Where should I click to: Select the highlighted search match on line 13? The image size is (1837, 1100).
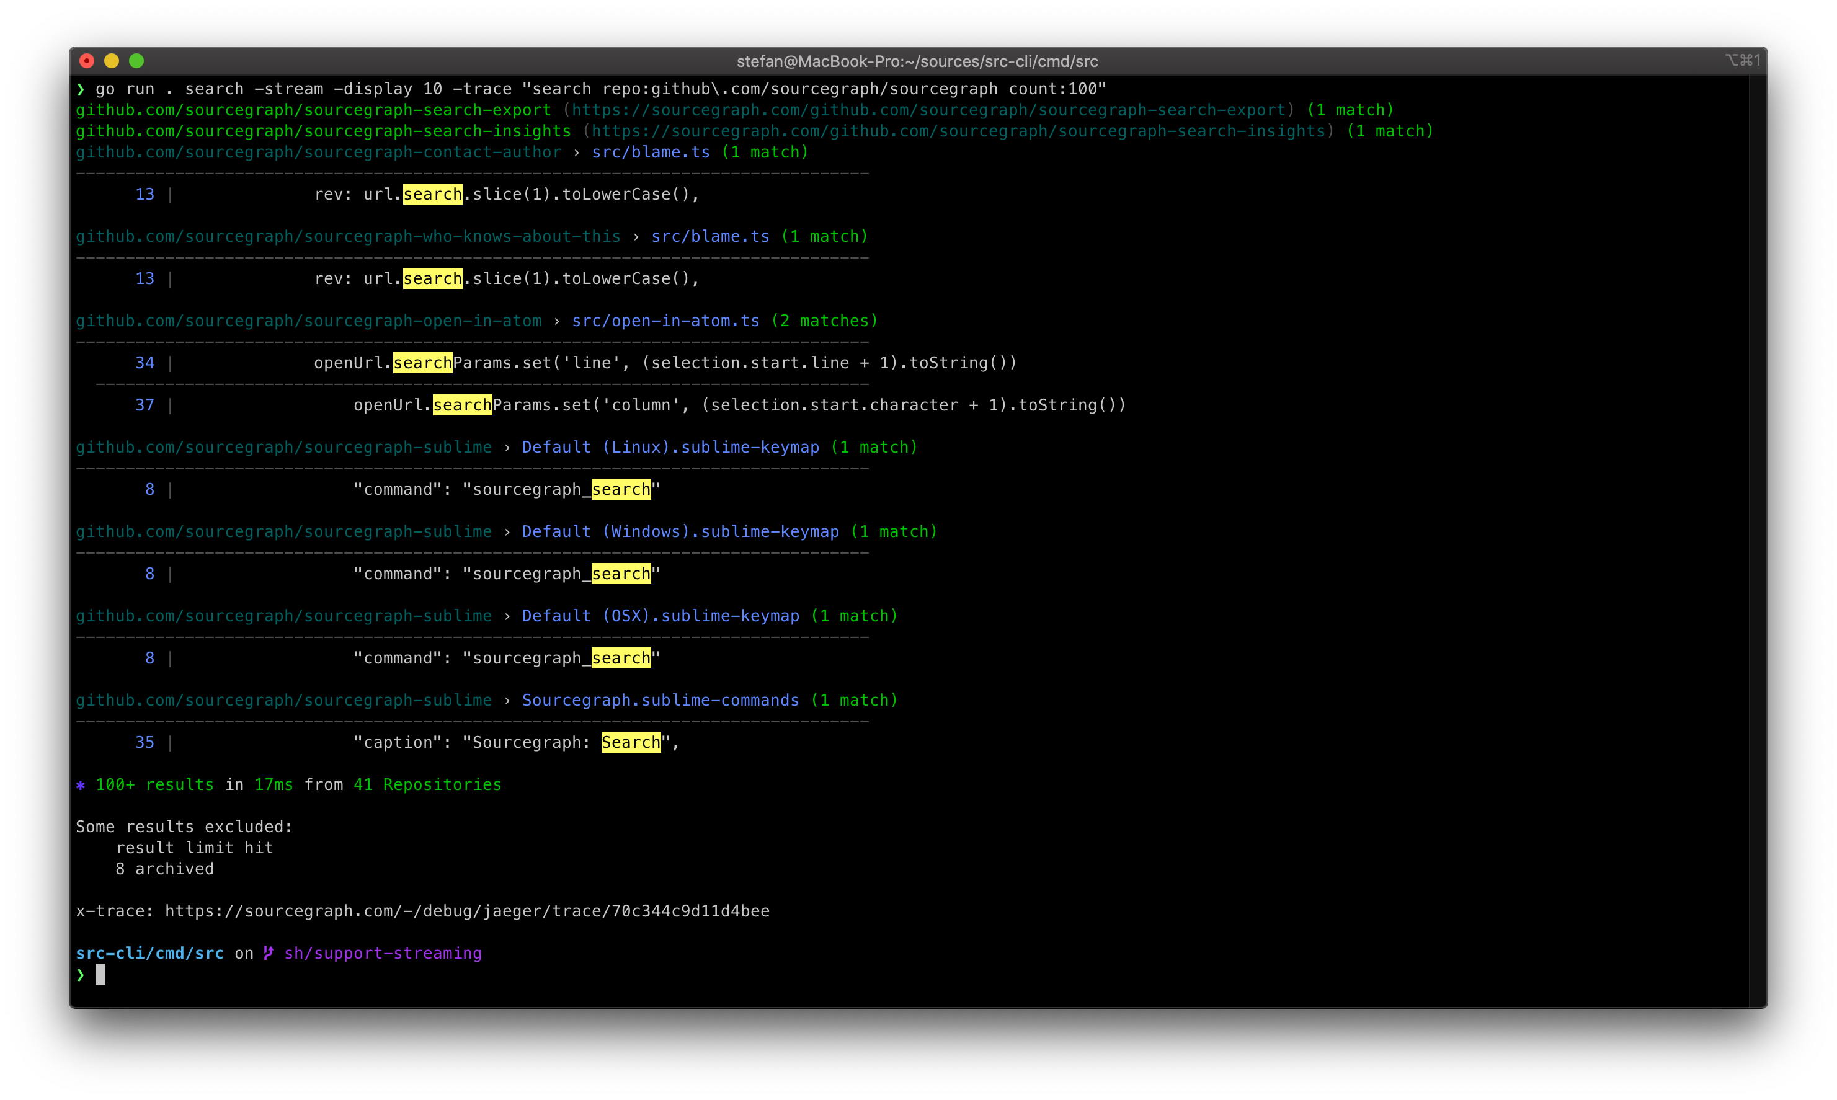432,194
